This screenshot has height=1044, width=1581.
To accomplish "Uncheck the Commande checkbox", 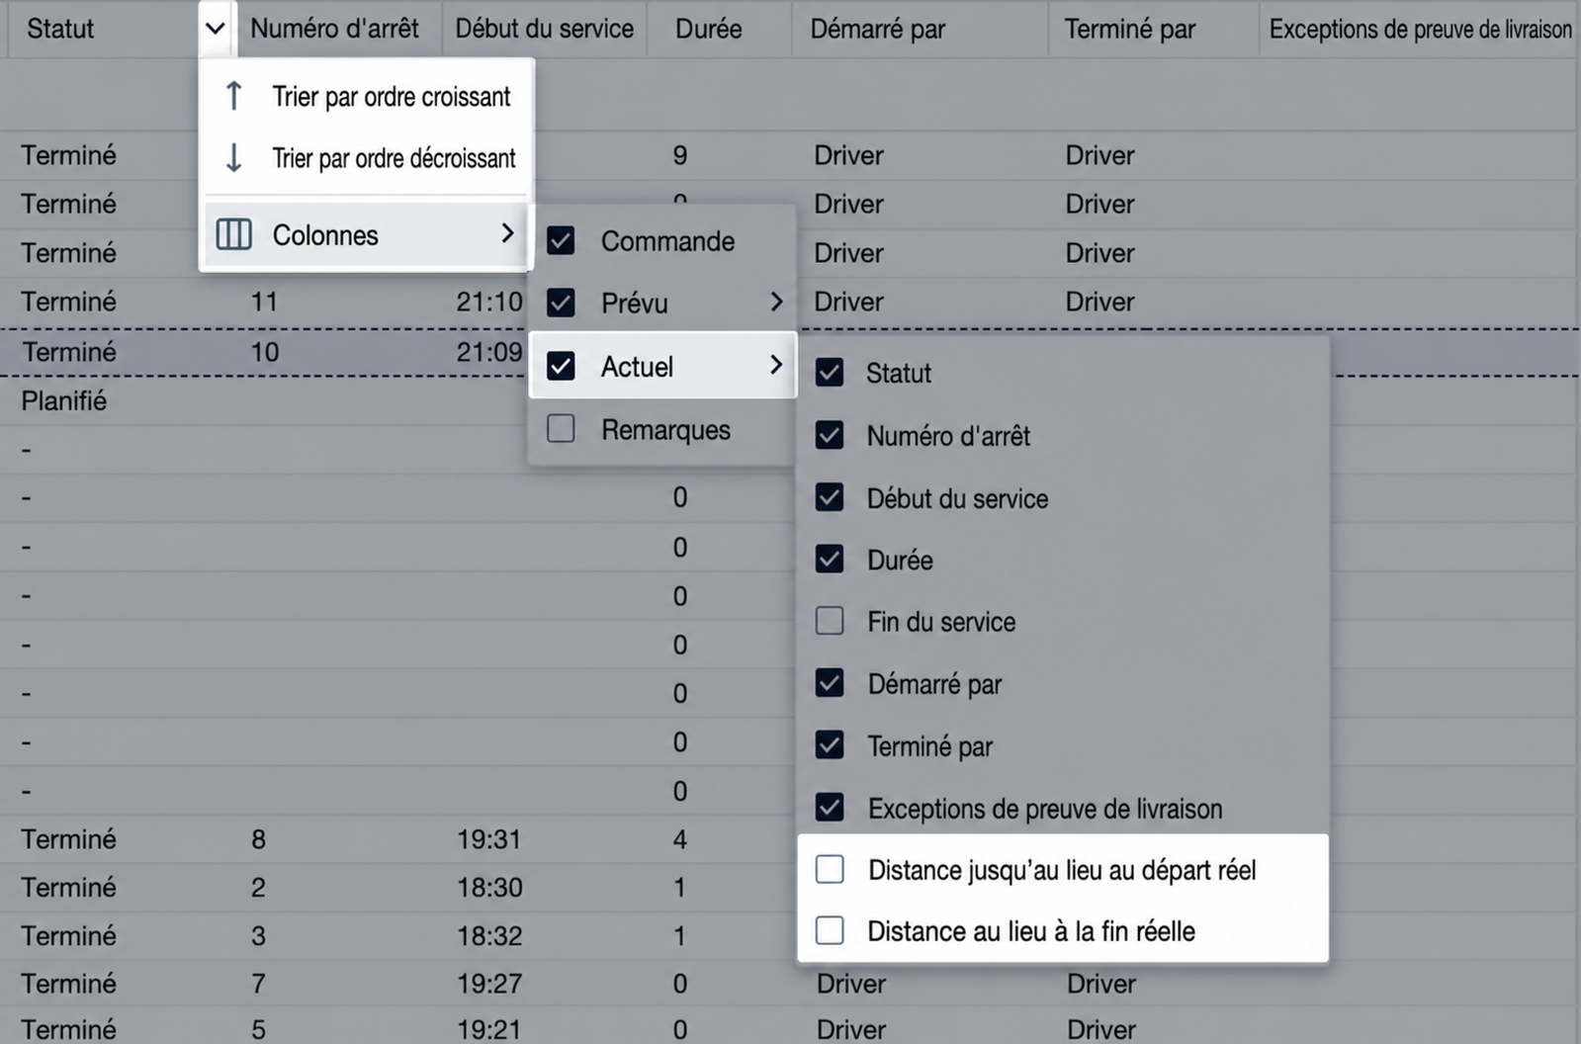I will pyautogui.click(x=561, y=240).
